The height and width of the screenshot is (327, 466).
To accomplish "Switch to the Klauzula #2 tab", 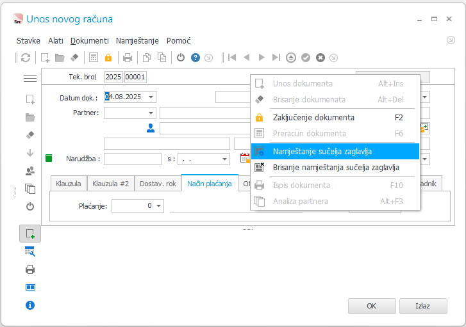I will 110,184.
